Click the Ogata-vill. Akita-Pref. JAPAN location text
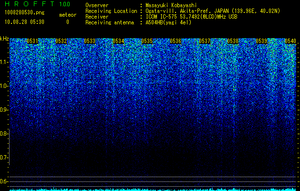 click(x=213, y=11)
